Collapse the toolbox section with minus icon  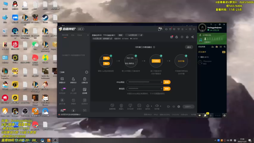point(87,72)
